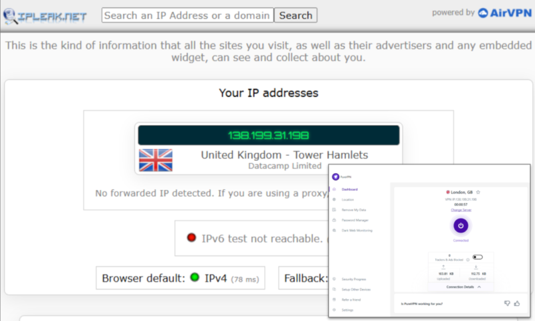Screen dimensions: 535x321
Task: Select the 'Datacamp Limited' ISP text
Action: click(x=285, y=166)
